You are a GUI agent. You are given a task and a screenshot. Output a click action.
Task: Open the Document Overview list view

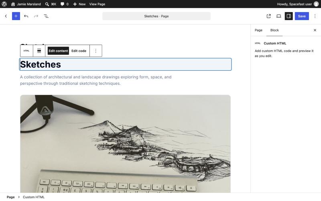click(x=46, y=16)
